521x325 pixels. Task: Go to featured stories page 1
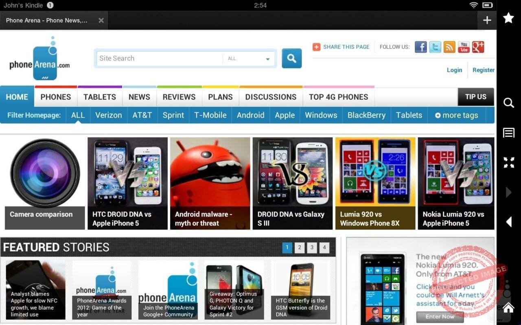[287, 247]
